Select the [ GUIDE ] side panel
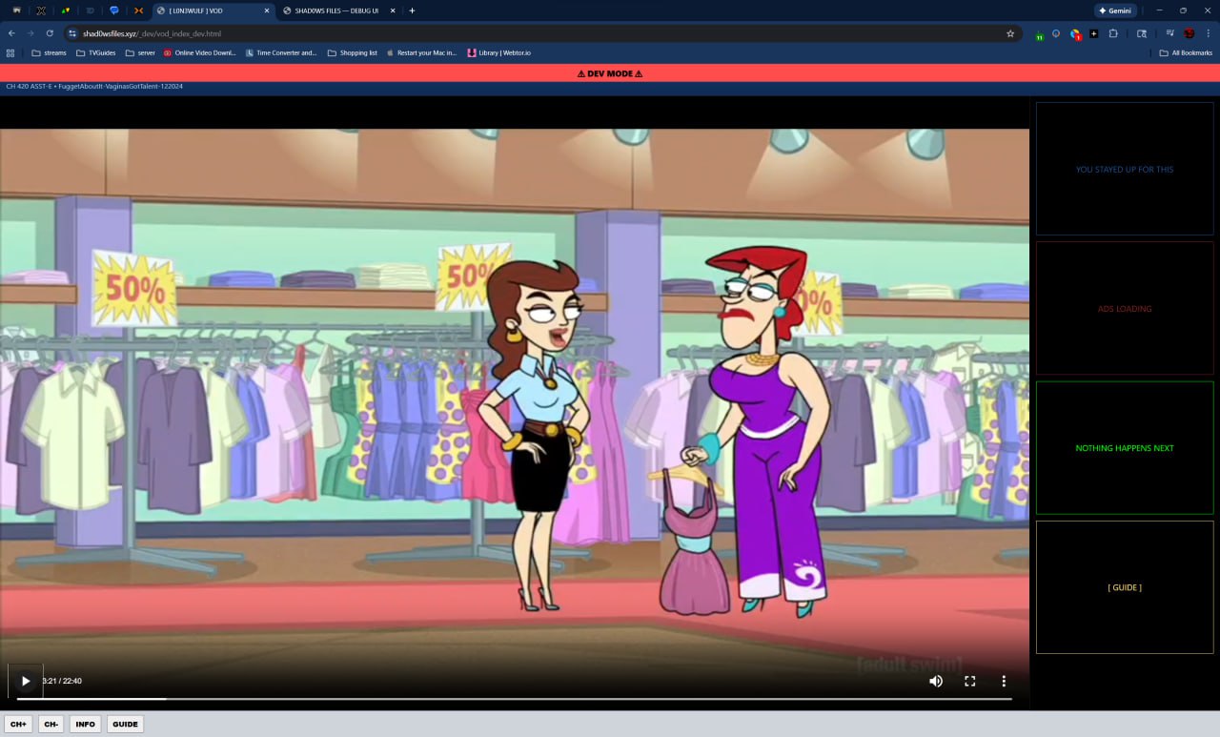The height and width of the screenshot is (737, 1220). click(x=1125, y=587)
